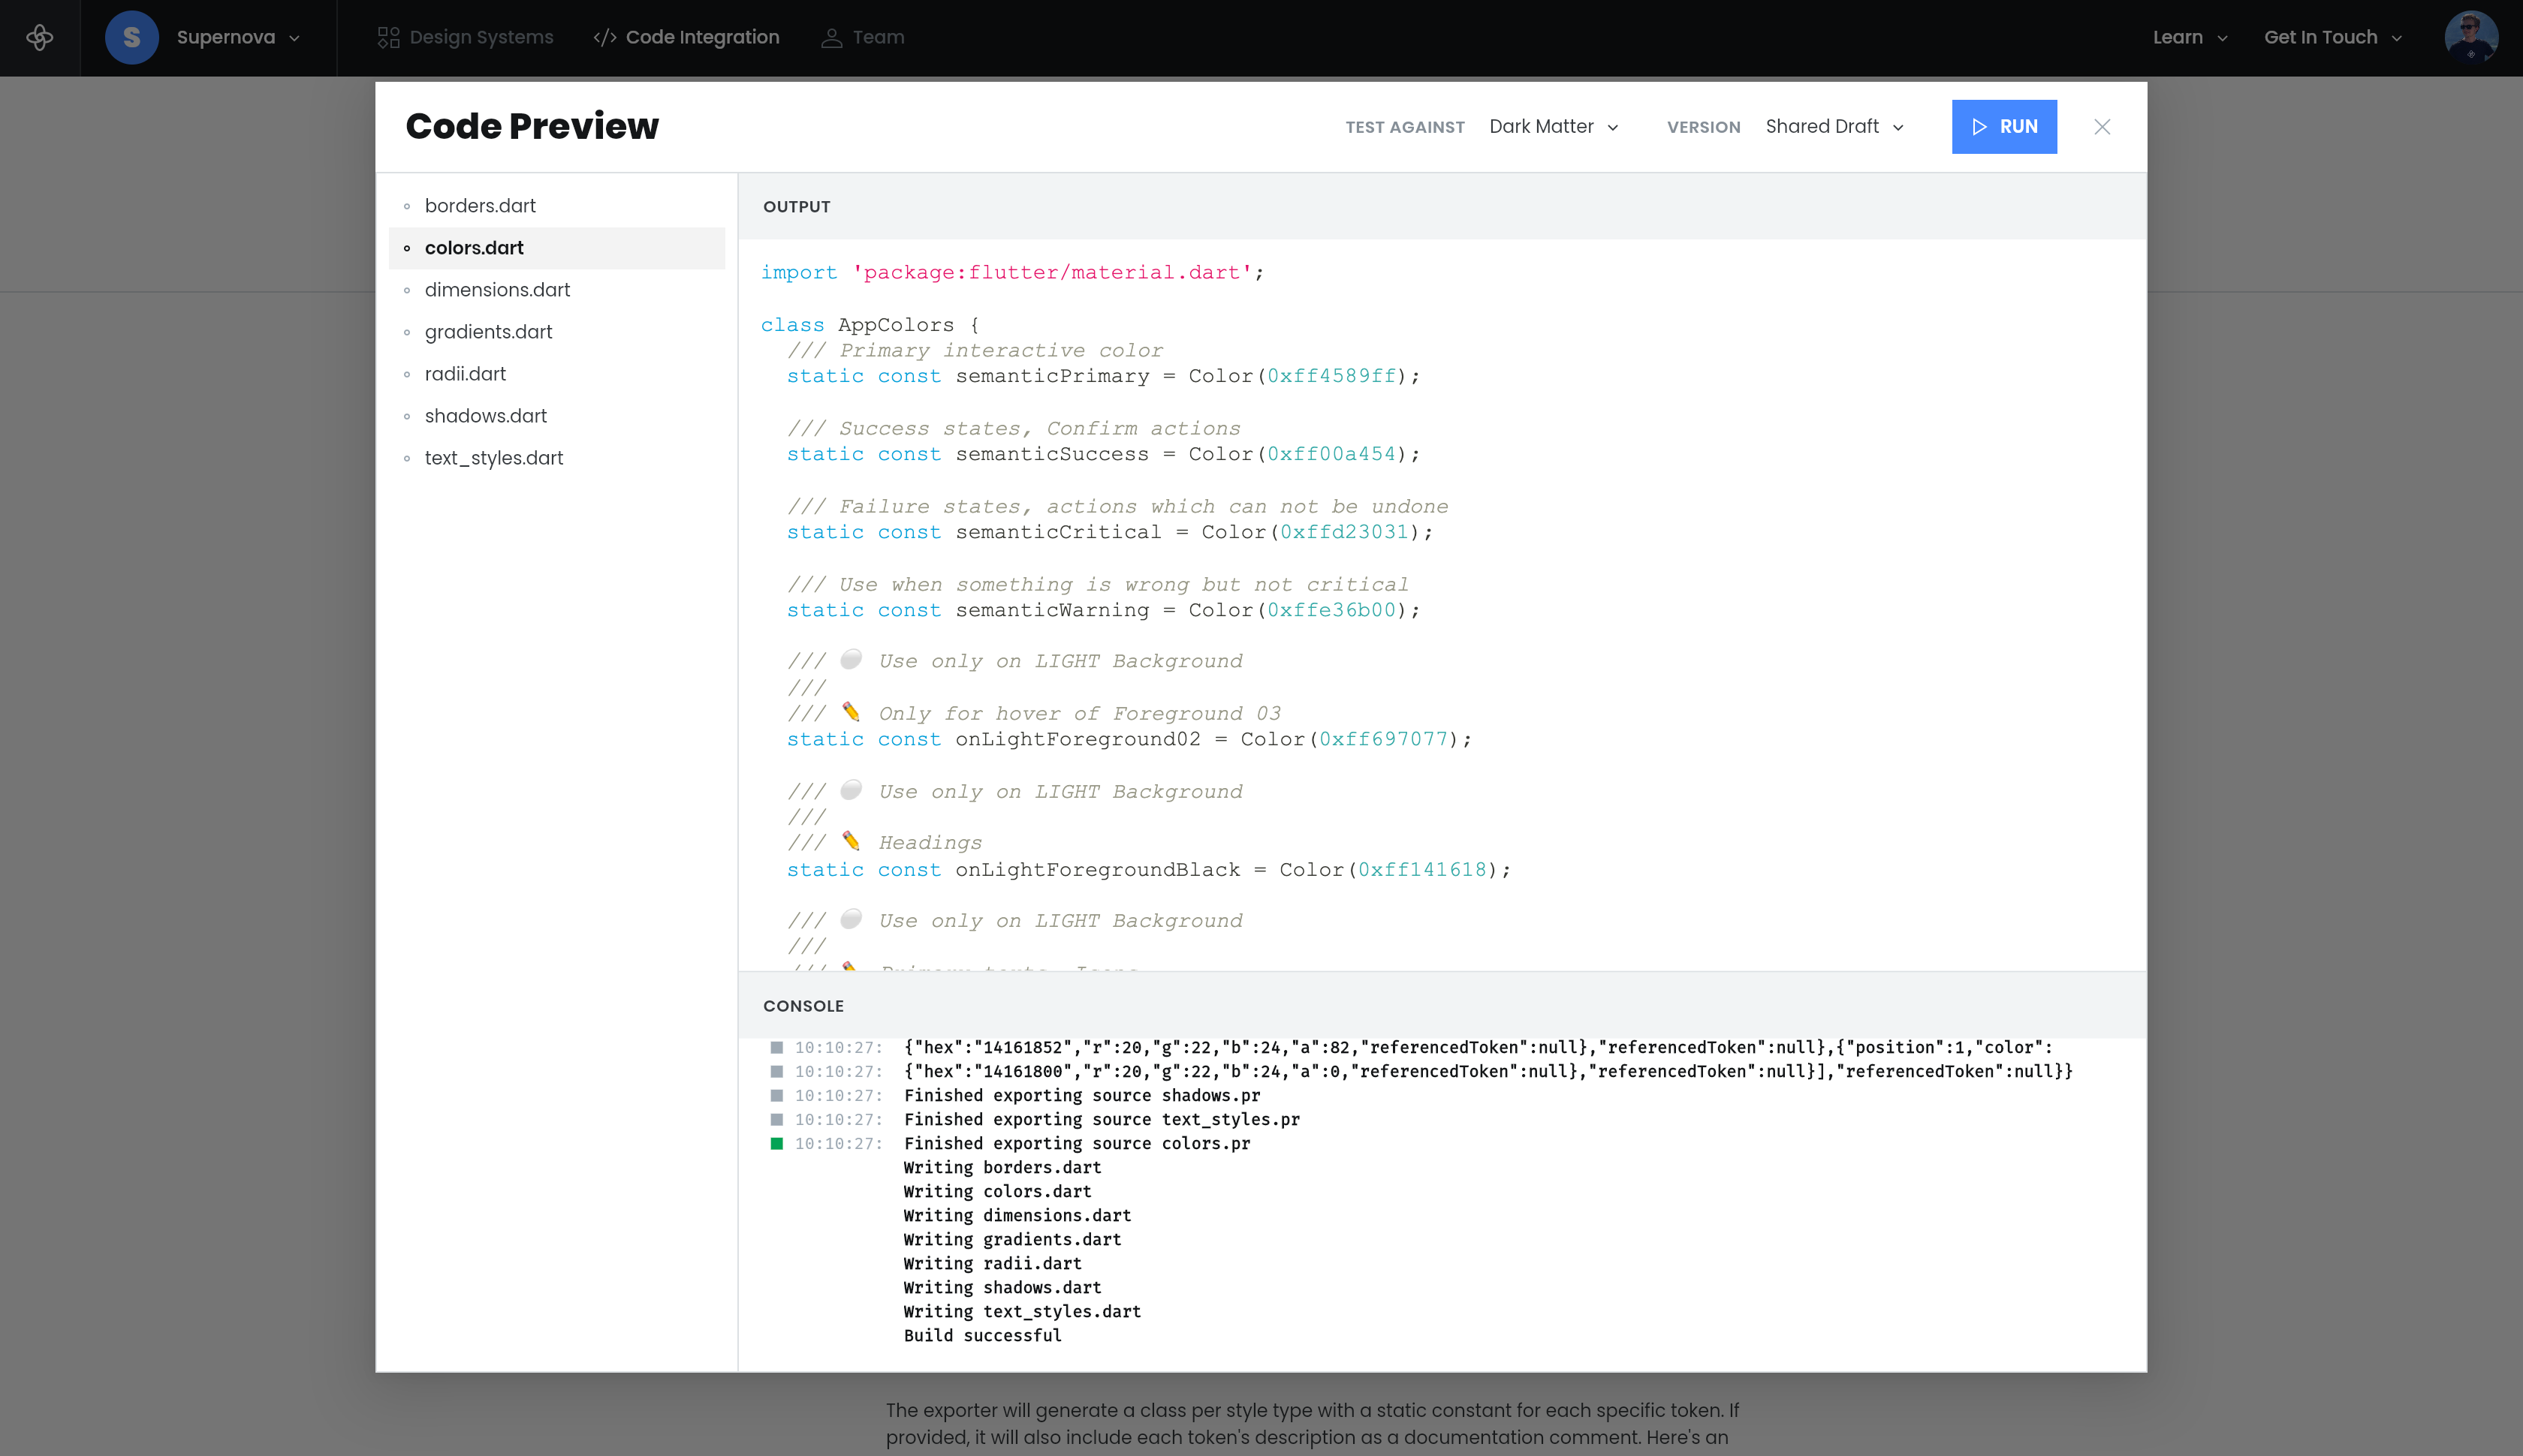The width and height of the screenshot is (2523, 1456).
Task: Go to the Team tab
Action: point(862,37)
